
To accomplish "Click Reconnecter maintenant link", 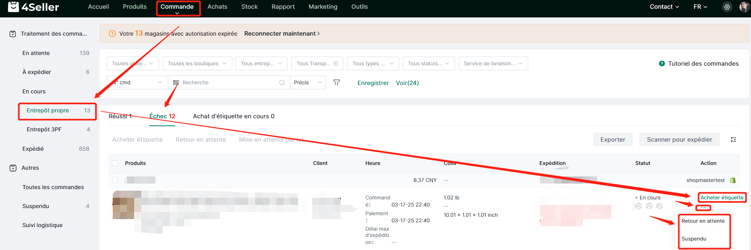I will pyautogui.click(x=281, y=34).
